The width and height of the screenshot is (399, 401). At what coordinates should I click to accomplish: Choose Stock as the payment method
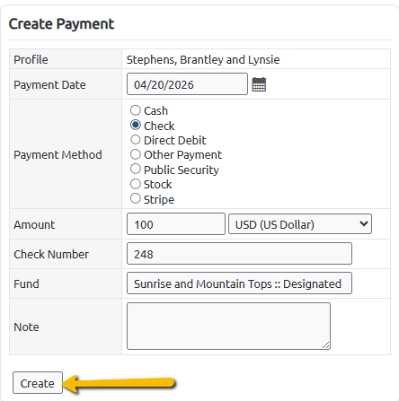pos(136,184)
